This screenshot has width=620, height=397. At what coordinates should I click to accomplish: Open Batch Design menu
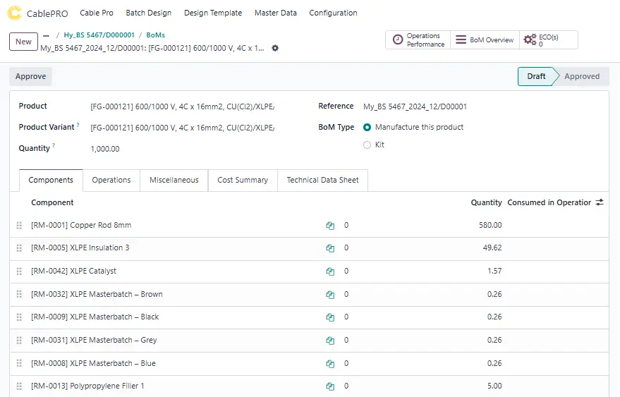click(x=149, y=13)
